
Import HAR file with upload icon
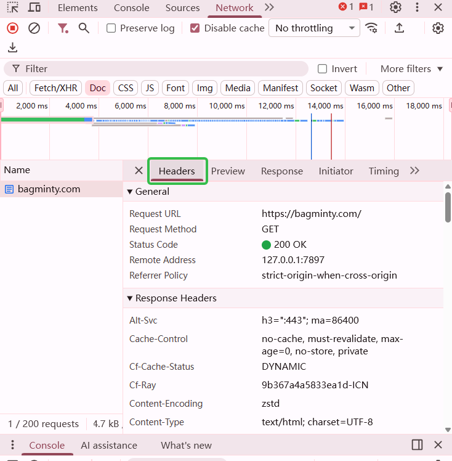(399, 28)
